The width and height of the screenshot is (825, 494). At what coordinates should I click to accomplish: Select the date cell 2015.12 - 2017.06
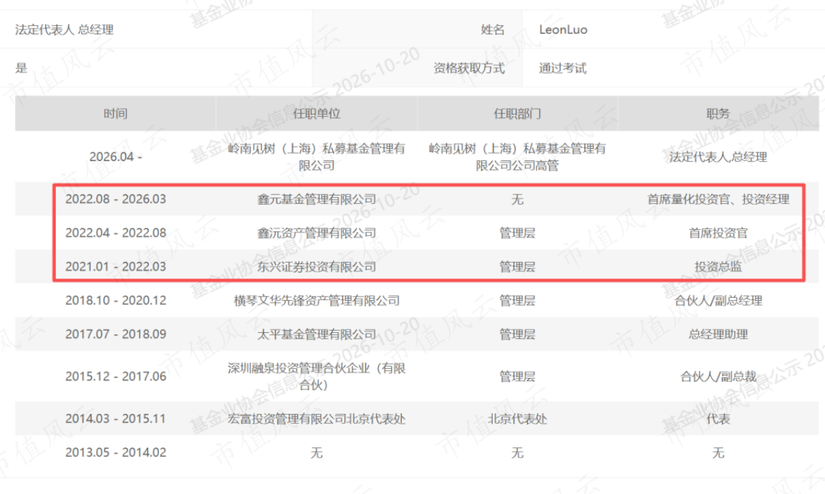click(x=116, y=376)
